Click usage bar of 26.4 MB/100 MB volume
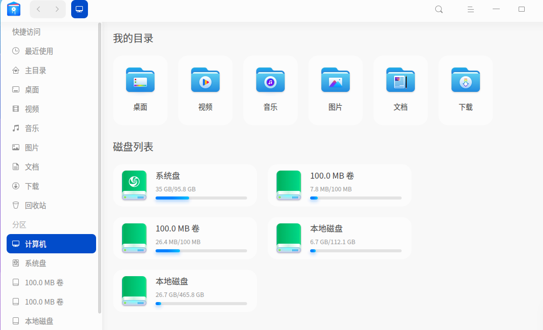The height and width of the screenshot is (330, 543). (201, 251)
